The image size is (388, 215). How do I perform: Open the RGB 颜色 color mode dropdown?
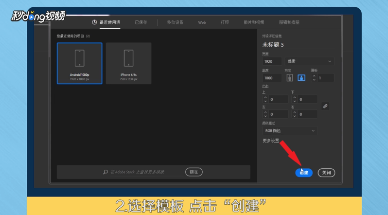pos(290,131)
